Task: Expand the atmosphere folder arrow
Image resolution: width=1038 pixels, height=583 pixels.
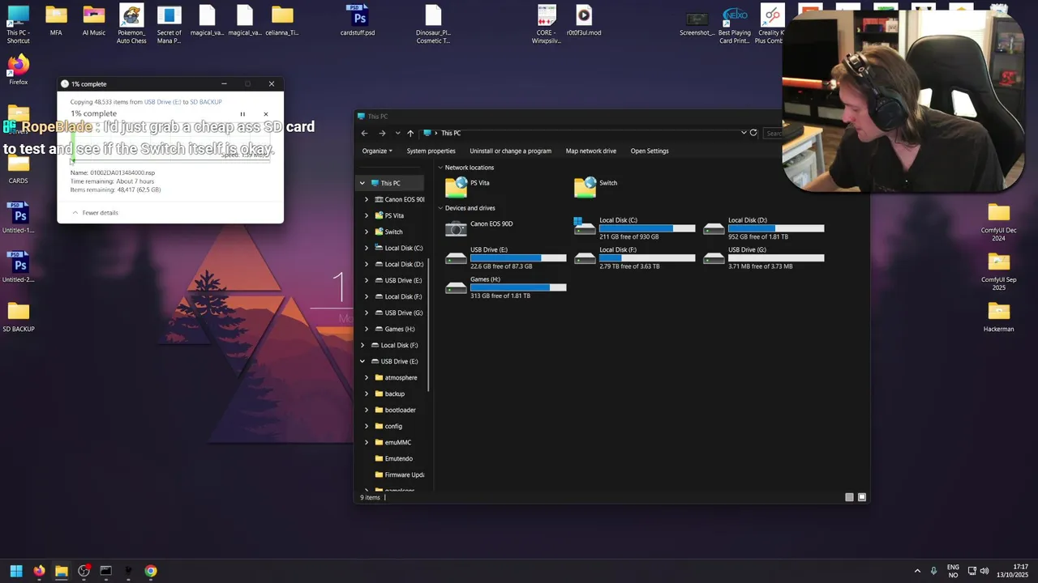Action: 367,377
